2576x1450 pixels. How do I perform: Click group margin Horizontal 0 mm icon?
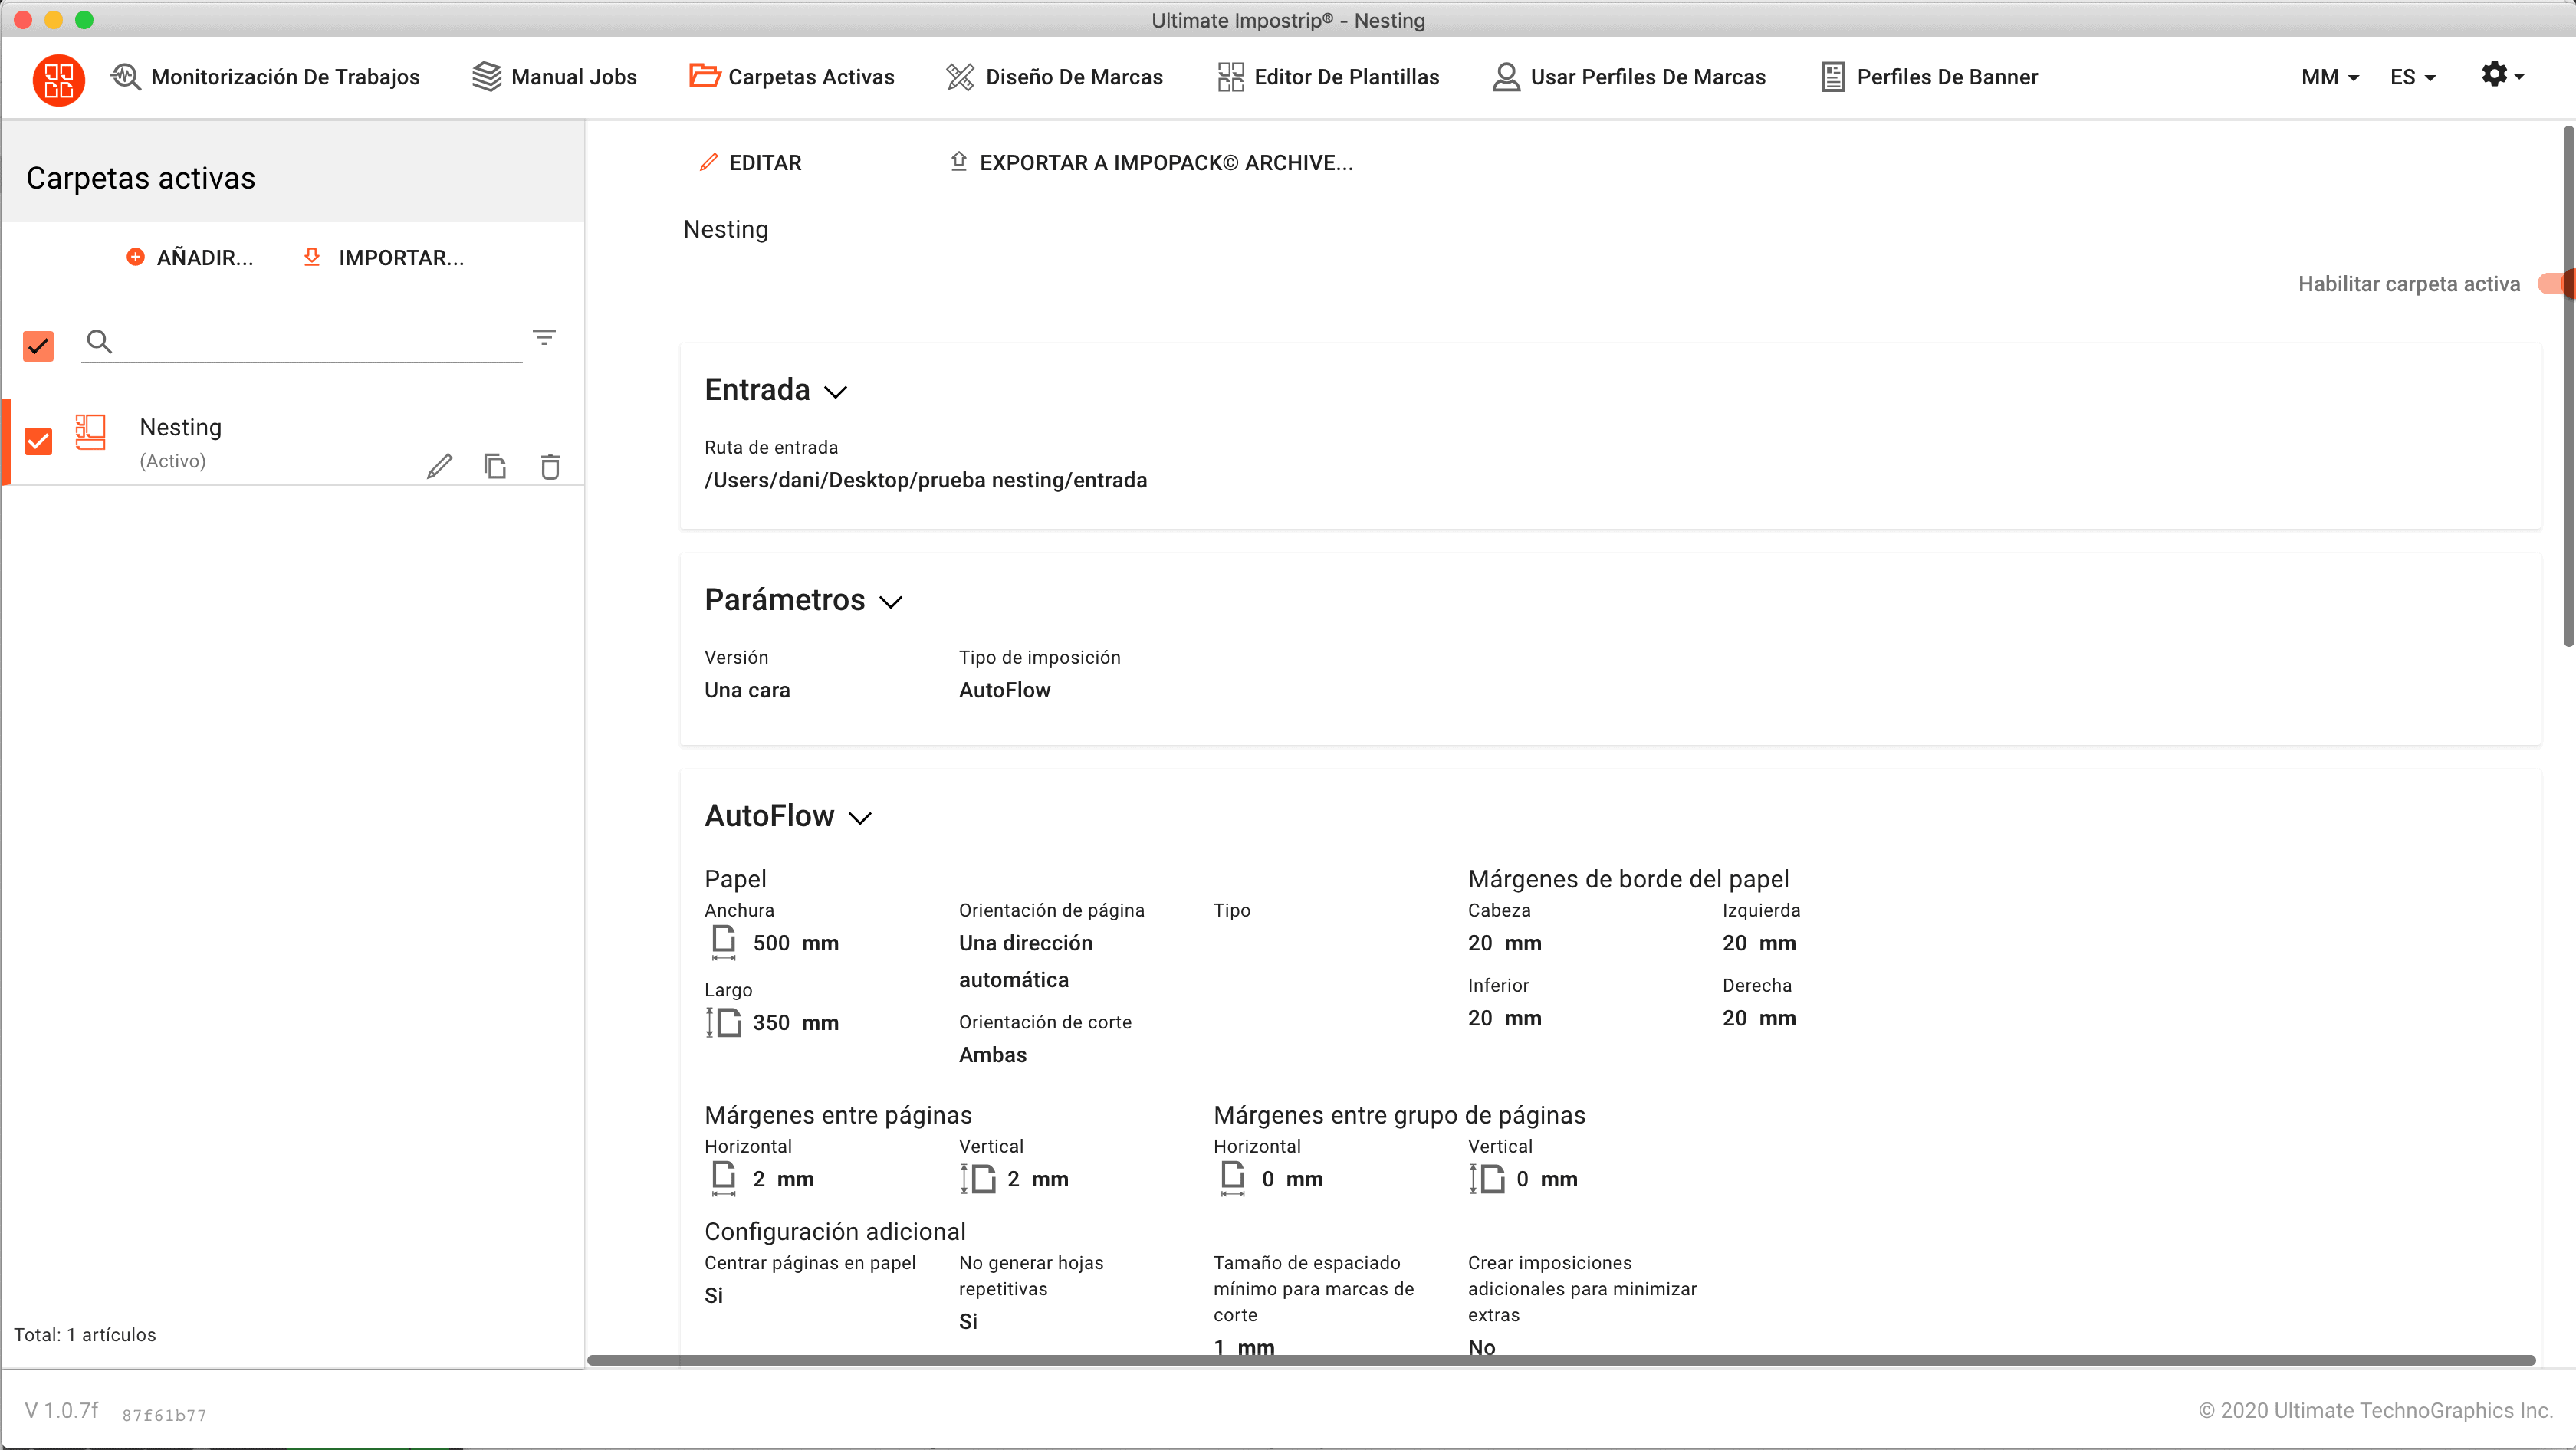coord(1233,1179)
